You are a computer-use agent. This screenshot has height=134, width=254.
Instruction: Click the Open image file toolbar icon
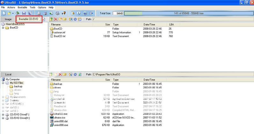9,13
